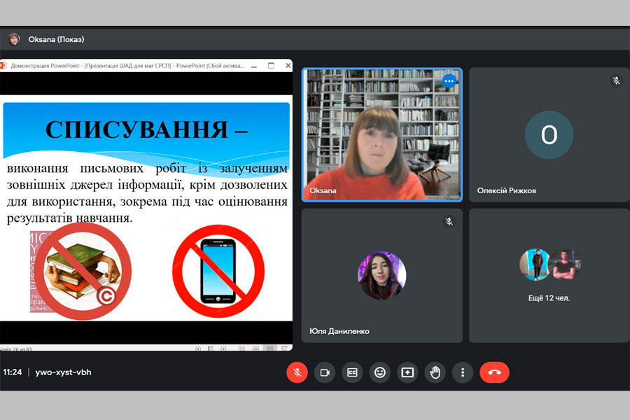This screenshot has width=630, height=420.
Task: Switch to slide sorter view in the PowerPoint status bar
Action: (x=255, y=349)
